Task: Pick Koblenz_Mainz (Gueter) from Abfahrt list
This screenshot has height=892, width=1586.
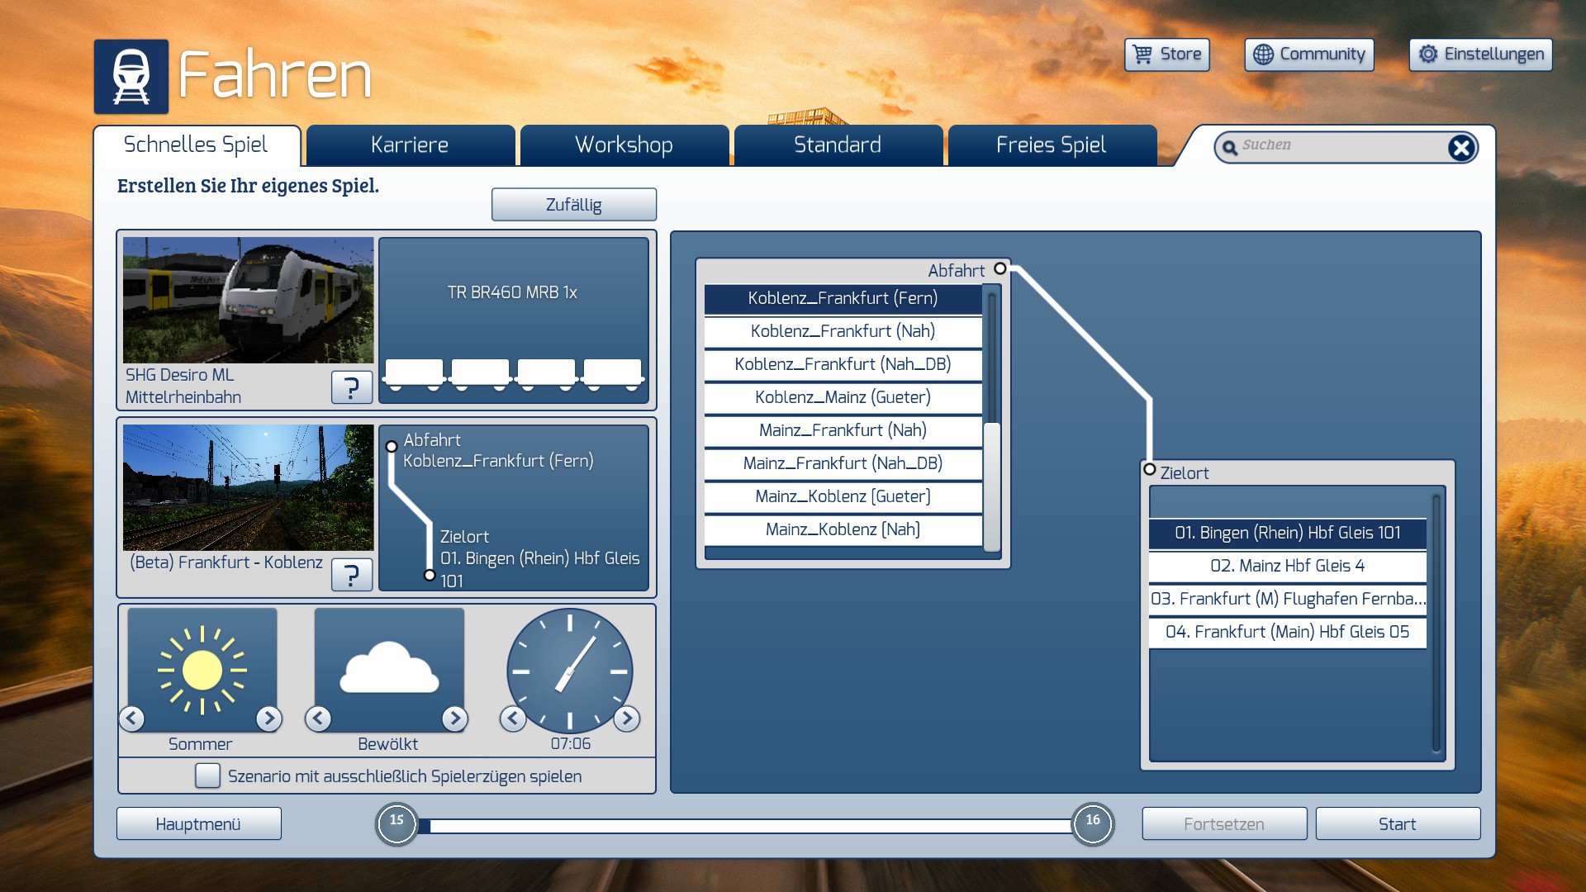Action: [843, 397]
